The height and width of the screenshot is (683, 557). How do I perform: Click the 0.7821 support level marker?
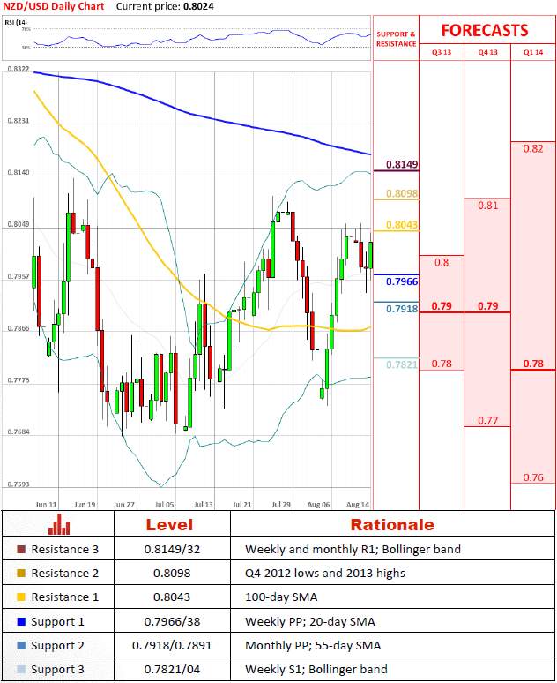click(402, 364)
